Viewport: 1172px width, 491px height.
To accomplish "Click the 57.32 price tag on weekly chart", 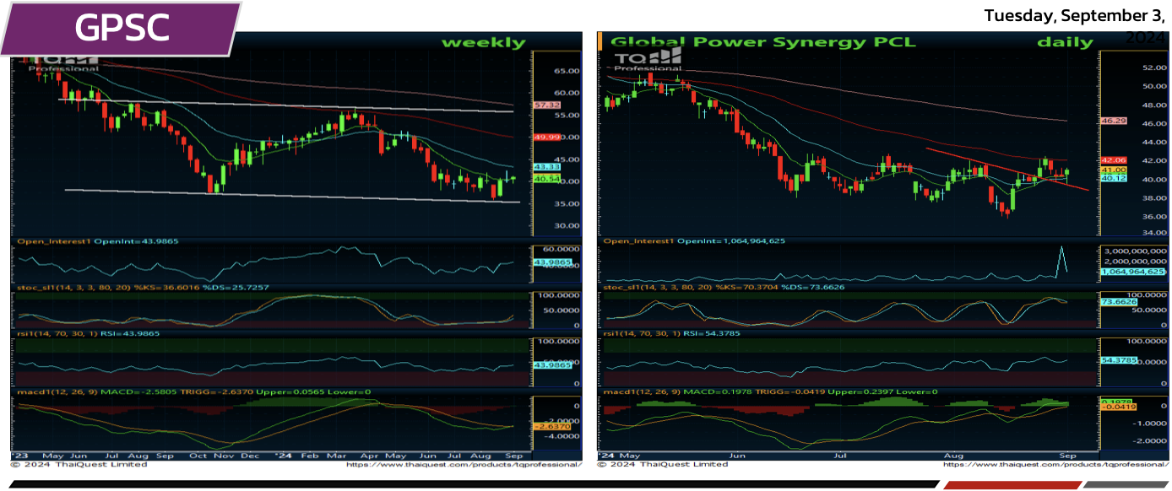I will 547,105.
